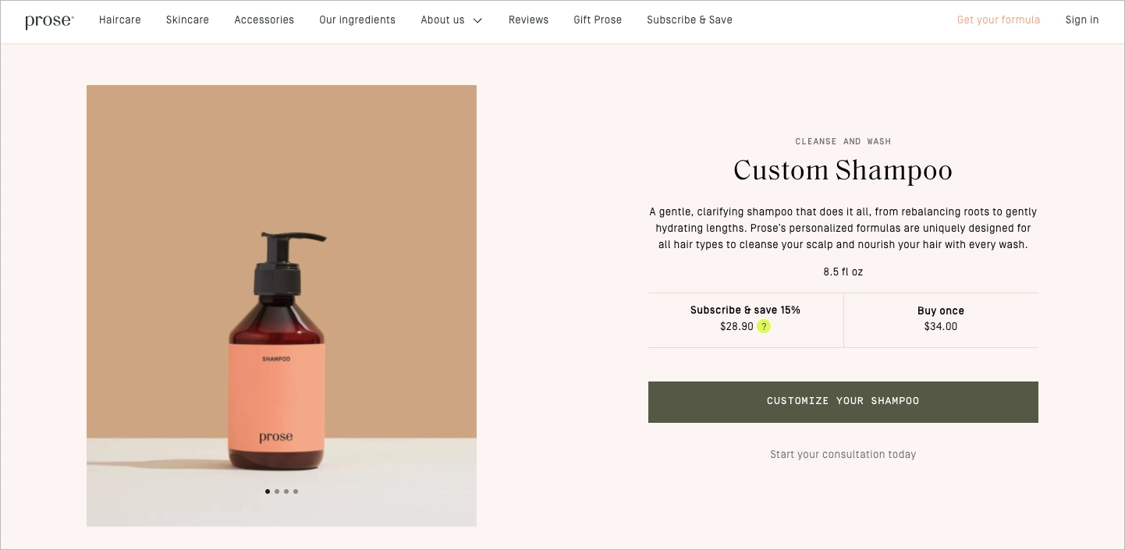Select the second carousel dot under the bottle
Viewport: 1125px width, 550px height.
277,491
